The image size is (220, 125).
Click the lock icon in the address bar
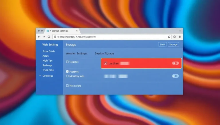point(55,37)
